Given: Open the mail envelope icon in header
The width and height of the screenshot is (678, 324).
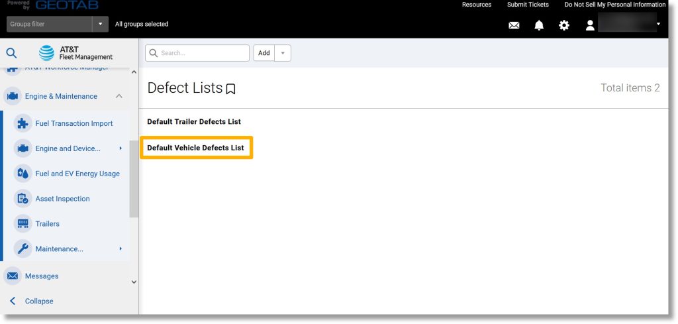Looking at the screenshot, I should click(514, 26).
